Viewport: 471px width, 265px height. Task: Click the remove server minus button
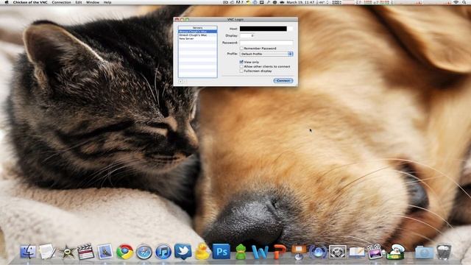[x=185, y=81]
